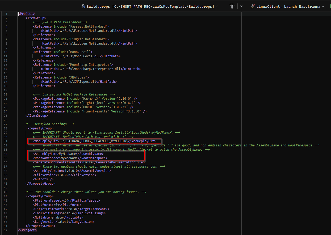Click the Nullable enable line

(58, 217)
